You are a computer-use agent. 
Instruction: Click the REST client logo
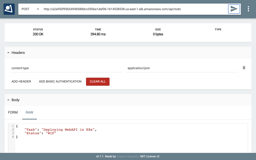point(9,9)
